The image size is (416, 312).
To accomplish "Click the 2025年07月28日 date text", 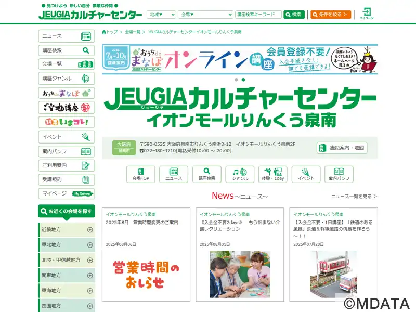I will [308, 244].
